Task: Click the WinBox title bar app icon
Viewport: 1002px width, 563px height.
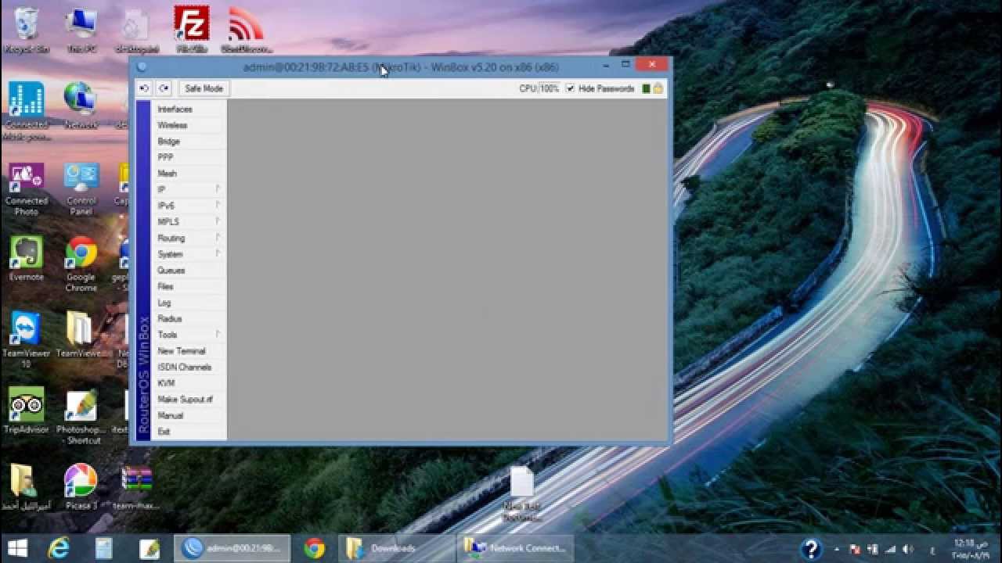Action: [142, 67]
